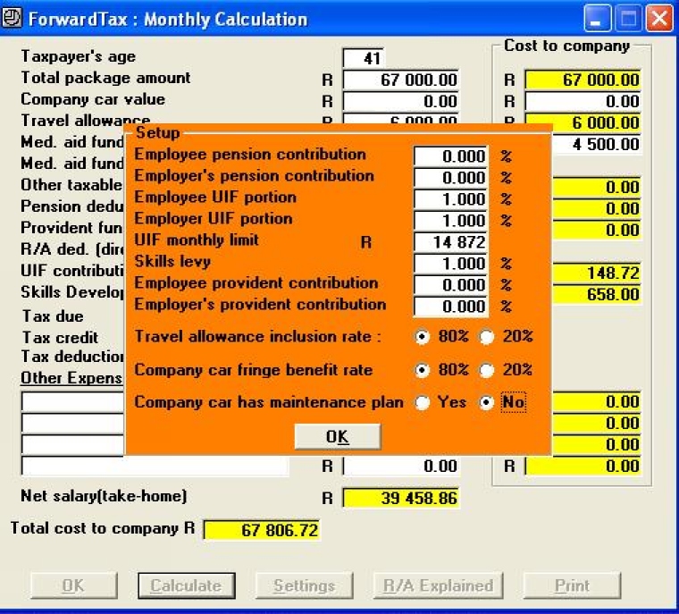
Task: Click Net salary 39 458.86 value
Action: coord(400,498)
